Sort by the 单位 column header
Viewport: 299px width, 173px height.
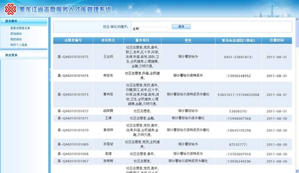[188, 40]
